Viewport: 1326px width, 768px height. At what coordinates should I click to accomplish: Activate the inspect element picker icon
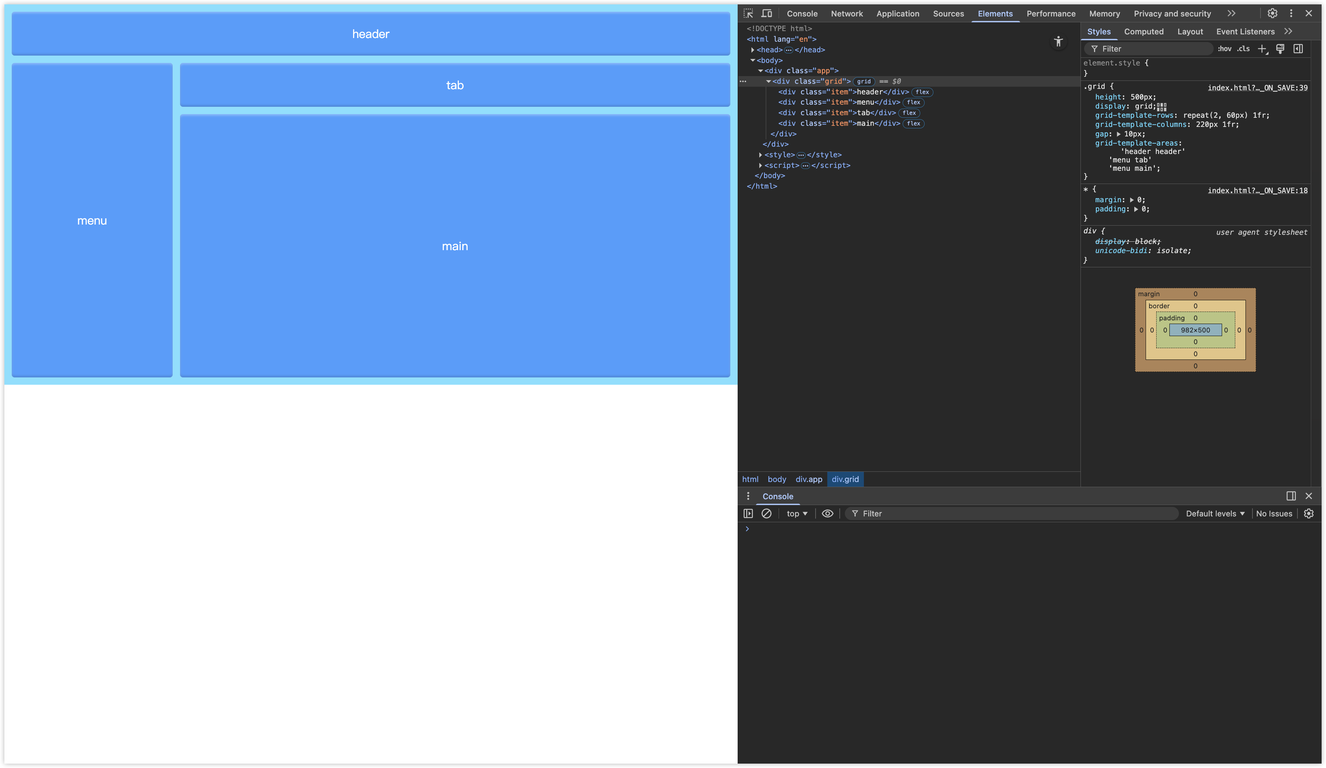(748, 13)
